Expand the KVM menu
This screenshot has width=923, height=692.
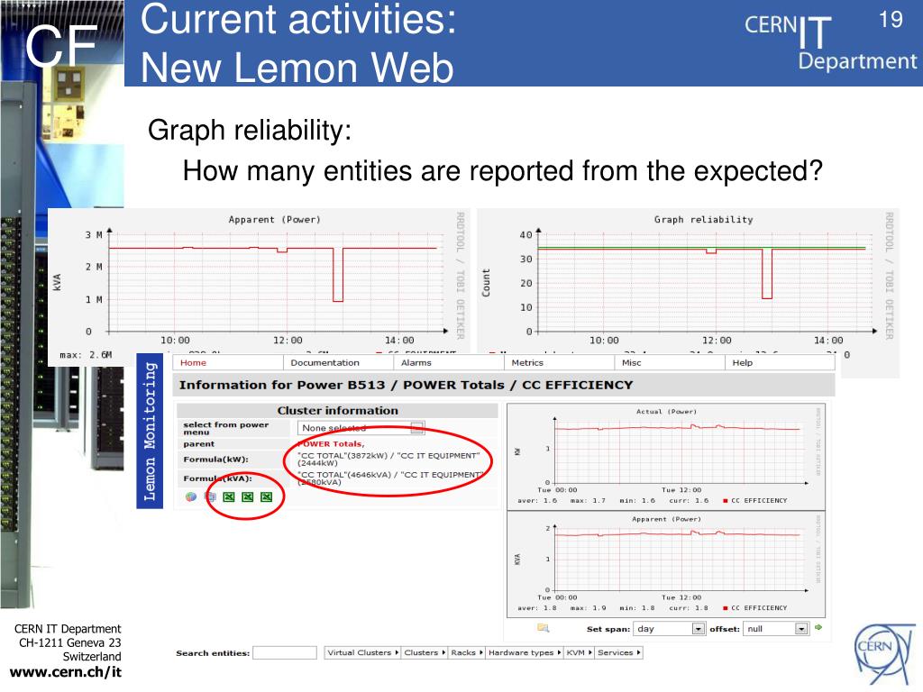(579, 652)
